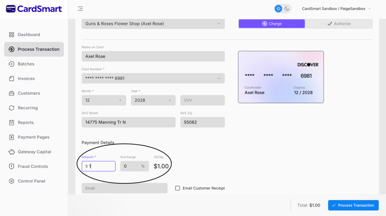Click the Control Panel gear icon
This screenshot has width=386, height=216.
[12, 181]
